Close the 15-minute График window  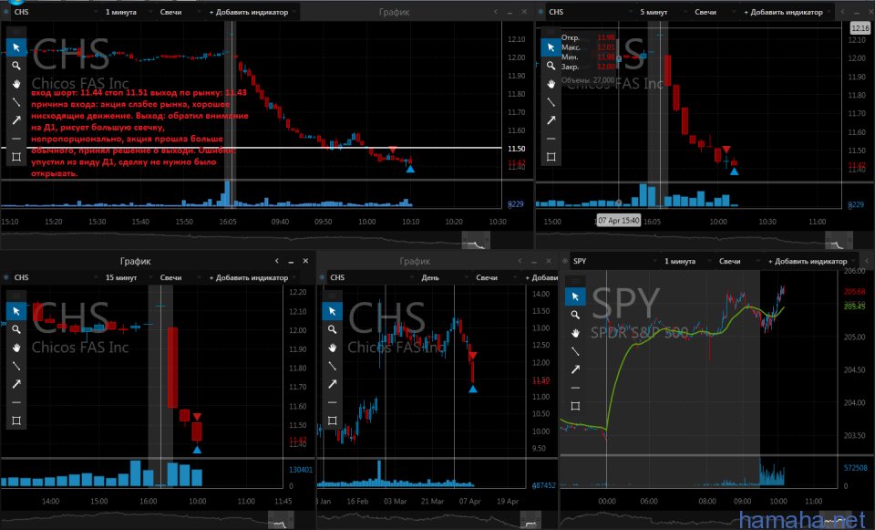coord(306,261)
